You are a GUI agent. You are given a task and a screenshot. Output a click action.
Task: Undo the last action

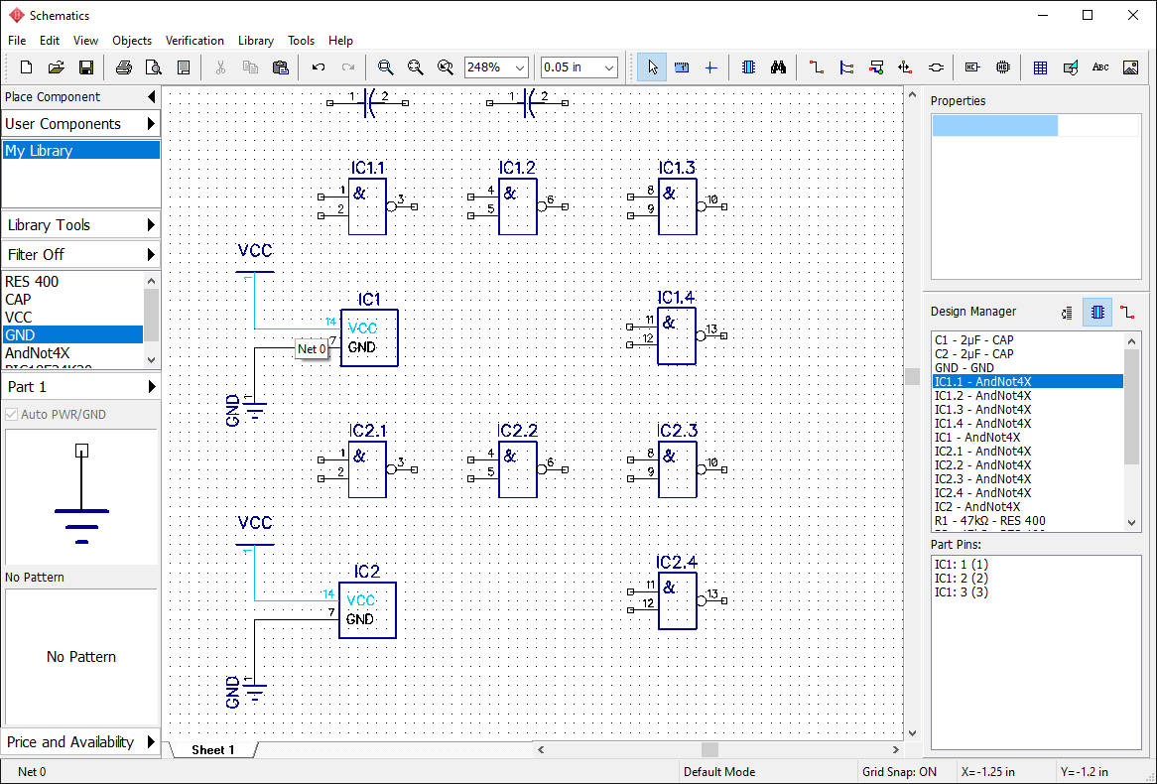tap(319, 67)
